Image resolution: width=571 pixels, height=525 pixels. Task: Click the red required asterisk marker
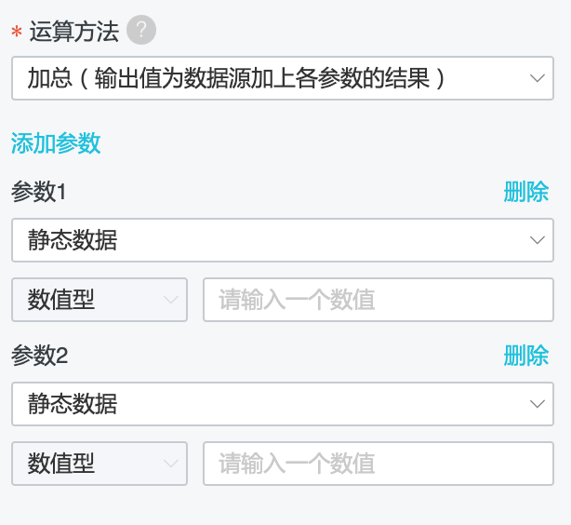[x=17, y=32]
